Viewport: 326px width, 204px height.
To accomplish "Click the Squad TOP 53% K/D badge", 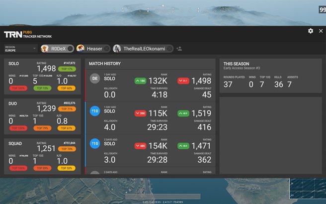I will coord(66,168).
